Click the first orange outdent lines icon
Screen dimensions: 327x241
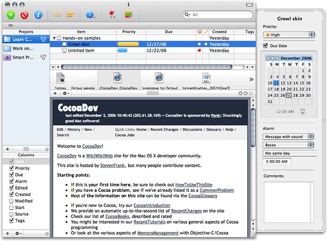57,14
